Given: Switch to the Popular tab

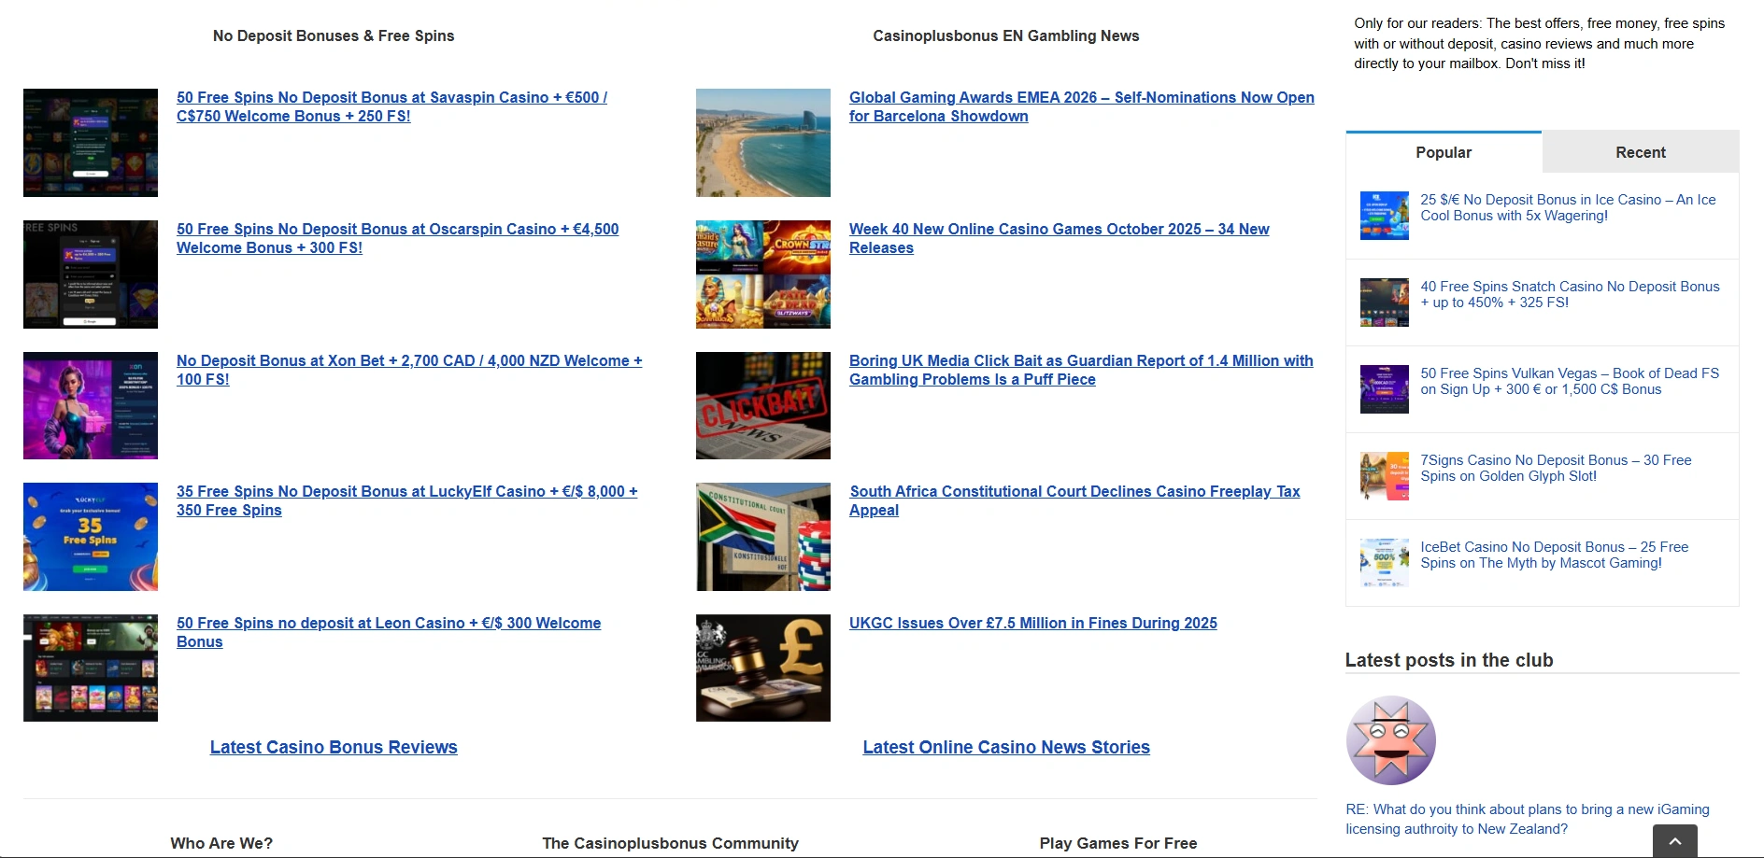Looking at the screenshot, I should click(1444, 152).
